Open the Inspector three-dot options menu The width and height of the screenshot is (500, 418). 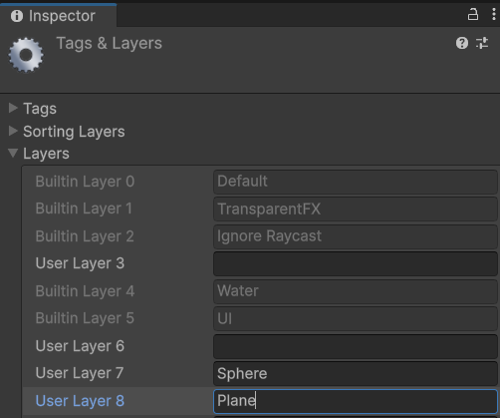[x=494, y=15]
